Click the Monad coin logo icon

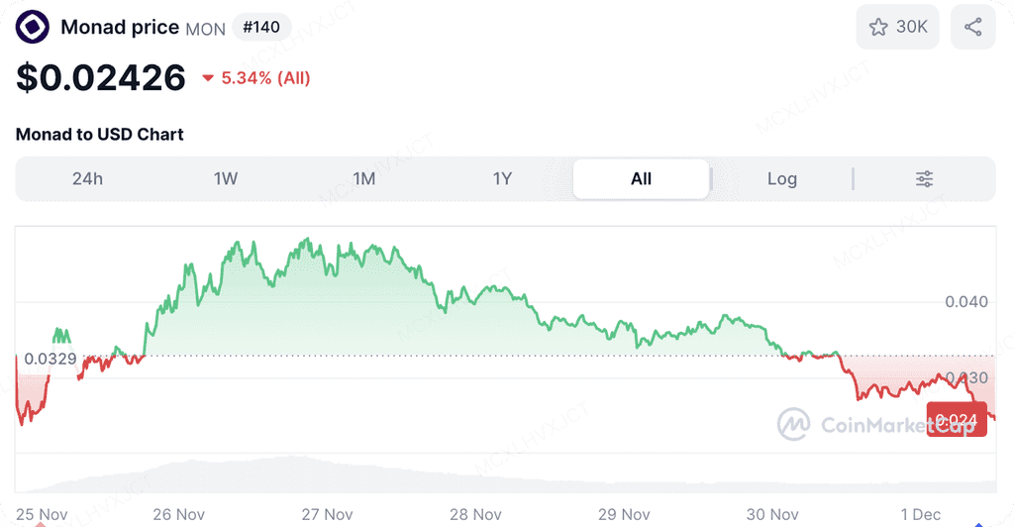[33, 27]
